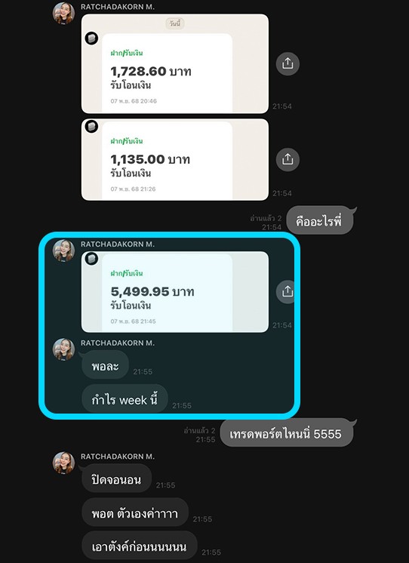The height and width of the screenshot is (563, 409).
Task: Tap share icon beside 1,135.00 baht slip
Action: [288, 159]
